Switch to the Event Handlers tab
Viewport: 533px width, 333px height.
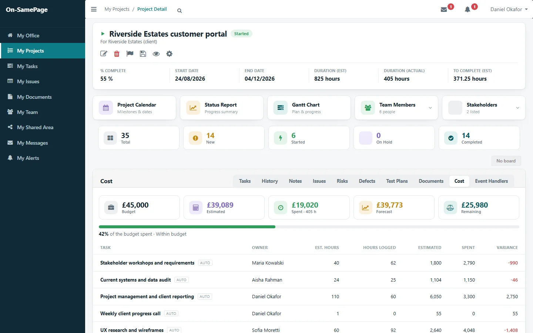pyautogui.click(x=492, y=181)
